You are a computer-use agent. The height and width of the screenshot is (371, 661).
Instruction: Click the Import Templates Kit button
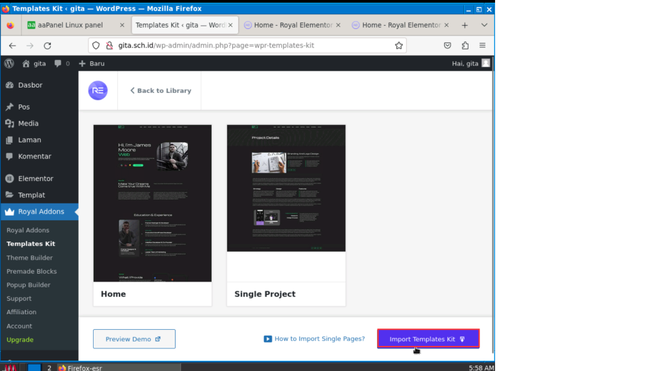pos(428,339)
